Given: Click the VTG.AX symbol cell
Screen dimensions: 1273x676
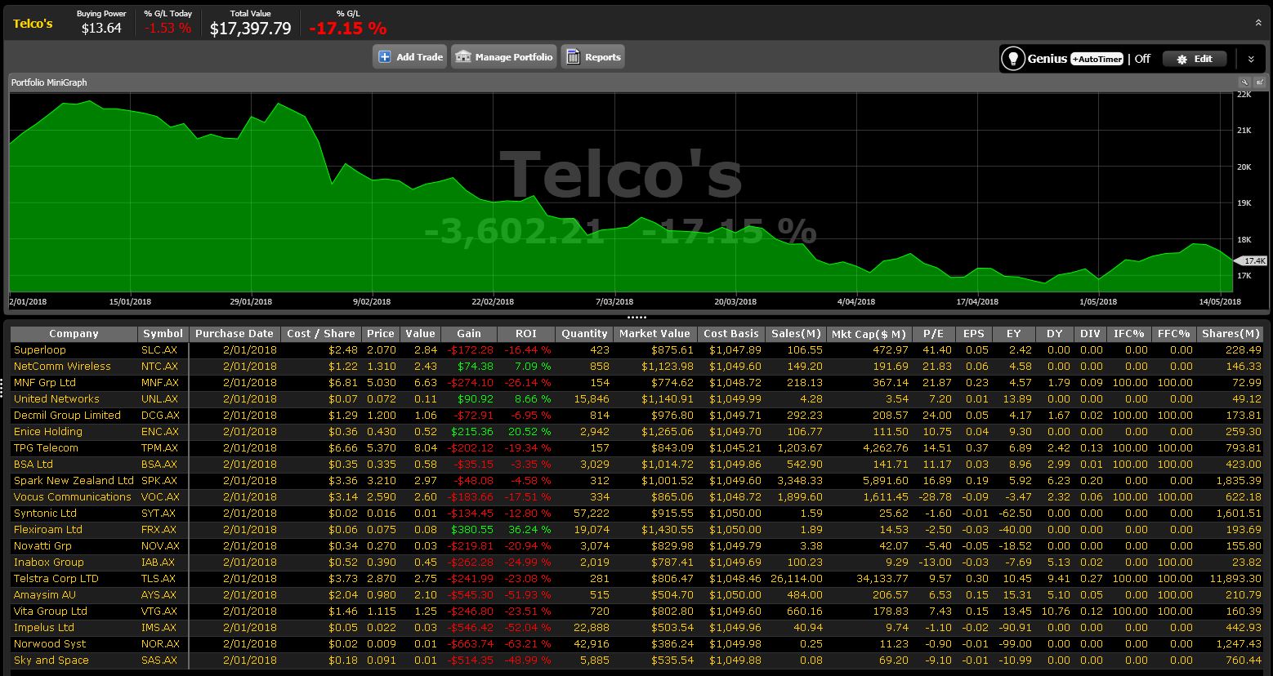Looking at the screenshot, I should 163,611.
